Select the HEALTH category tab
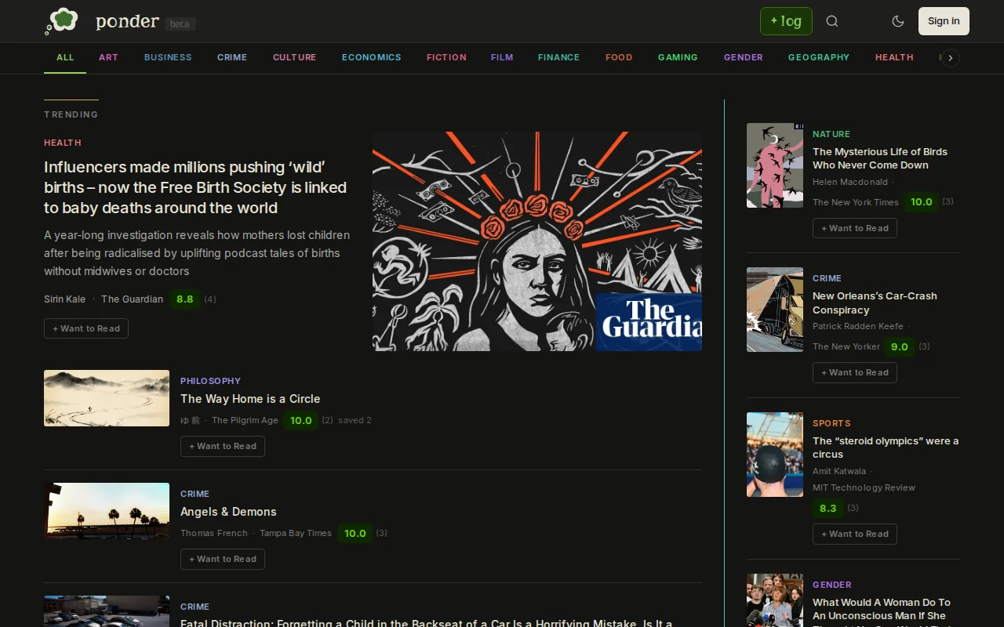 [x=894, y=57]
